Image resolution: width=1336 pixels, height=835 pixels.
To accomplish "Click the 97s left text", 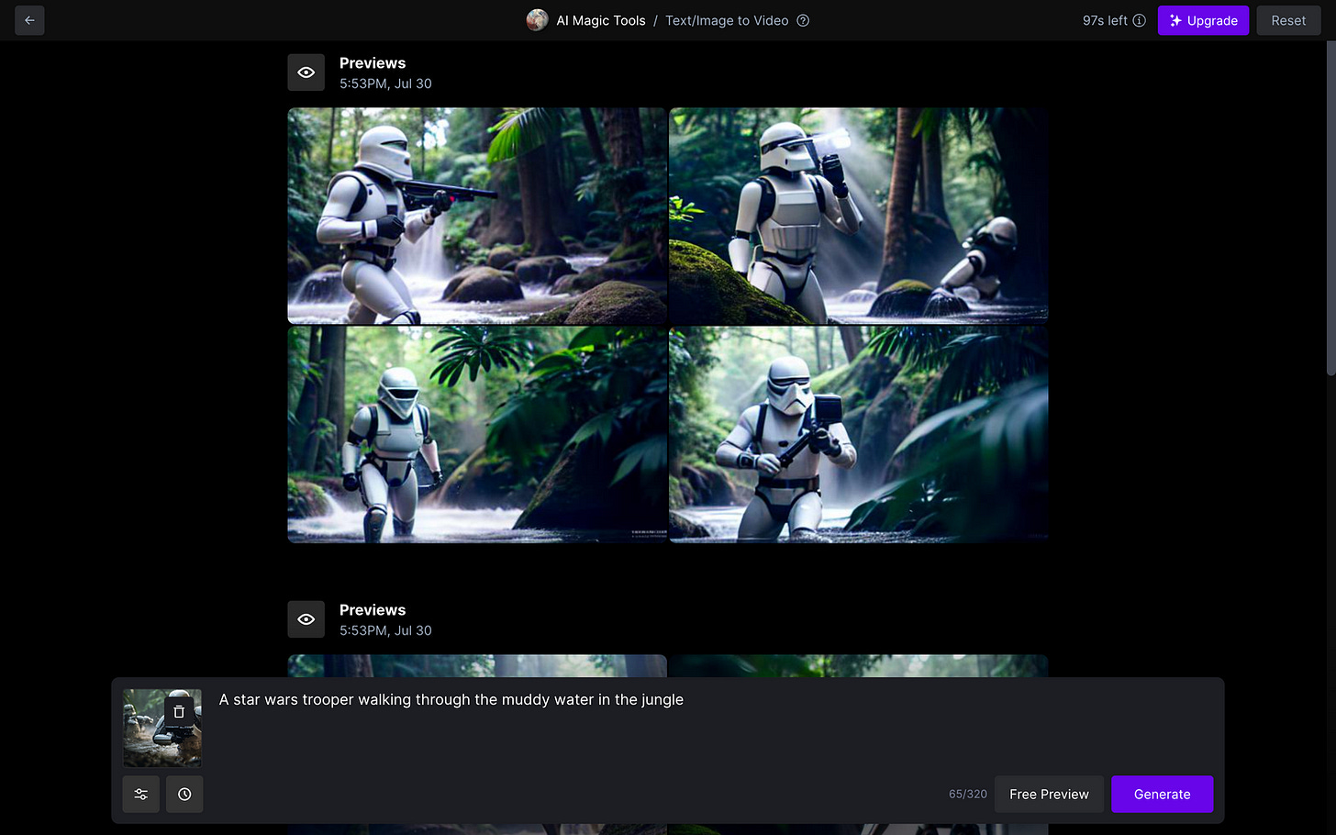I will click(x=1105, y=20).
